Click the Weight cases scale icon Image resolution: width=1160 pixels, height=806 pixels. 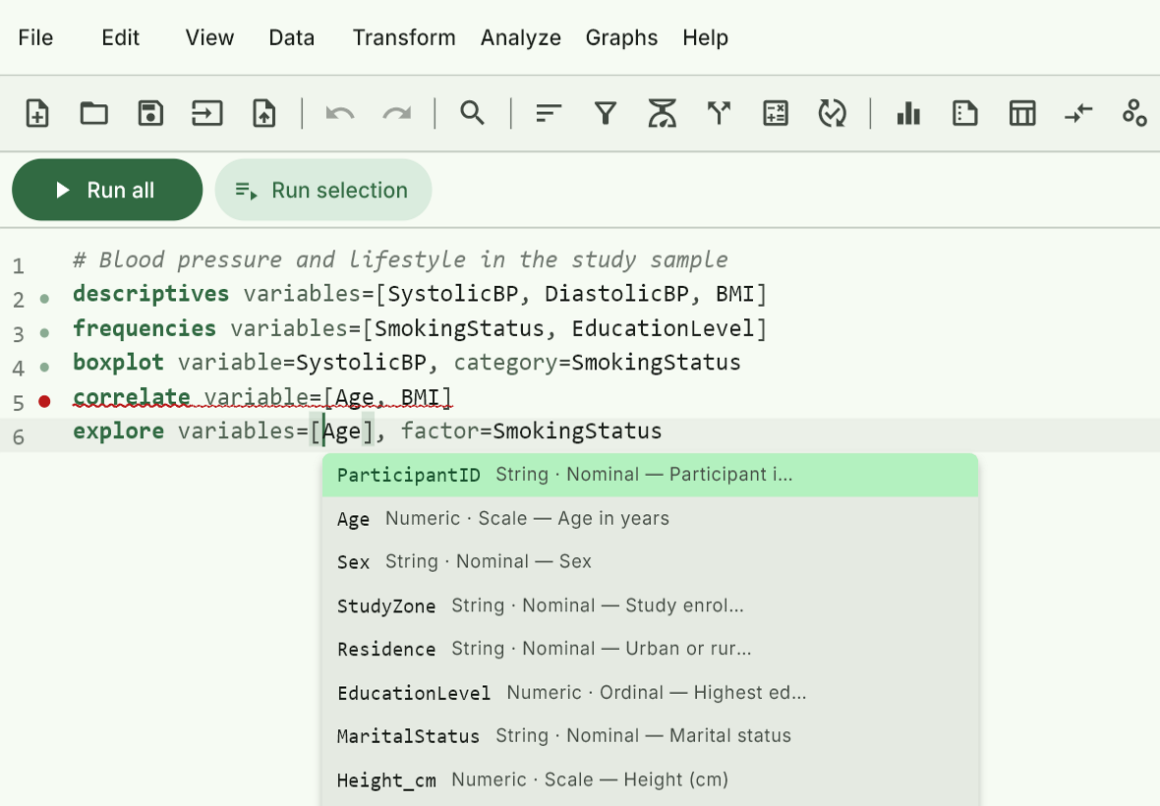663,114
